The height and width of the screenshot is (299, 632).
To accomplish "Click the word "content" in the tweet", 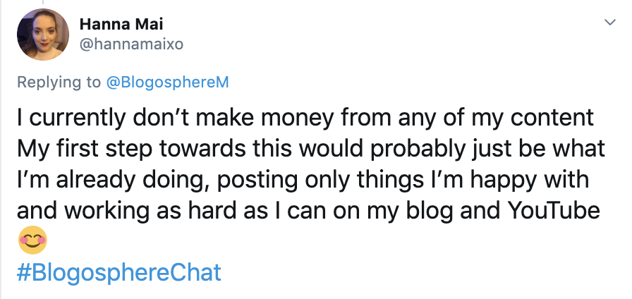I will [x=547, y=118].
